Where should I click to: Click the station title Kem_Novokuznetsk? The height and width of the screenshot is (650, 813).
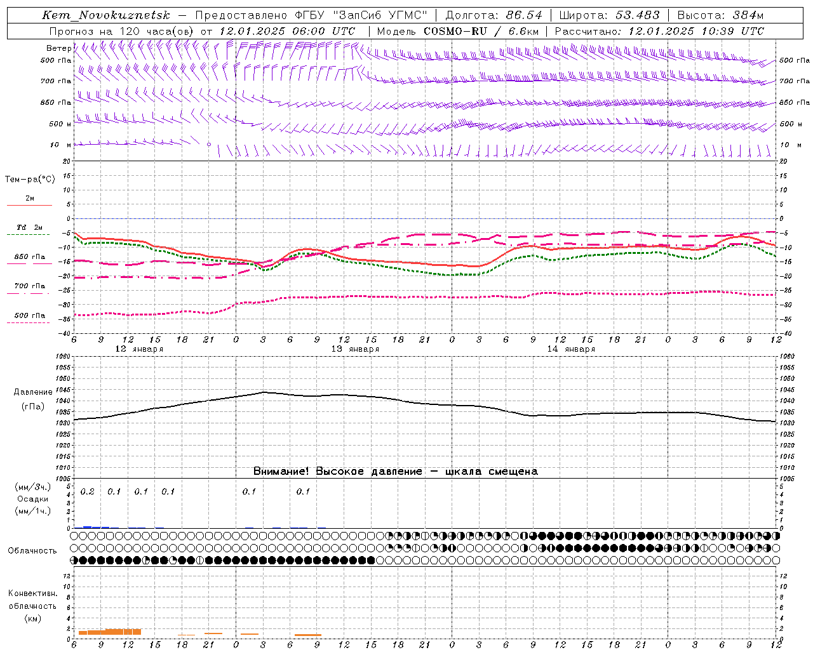106,15
